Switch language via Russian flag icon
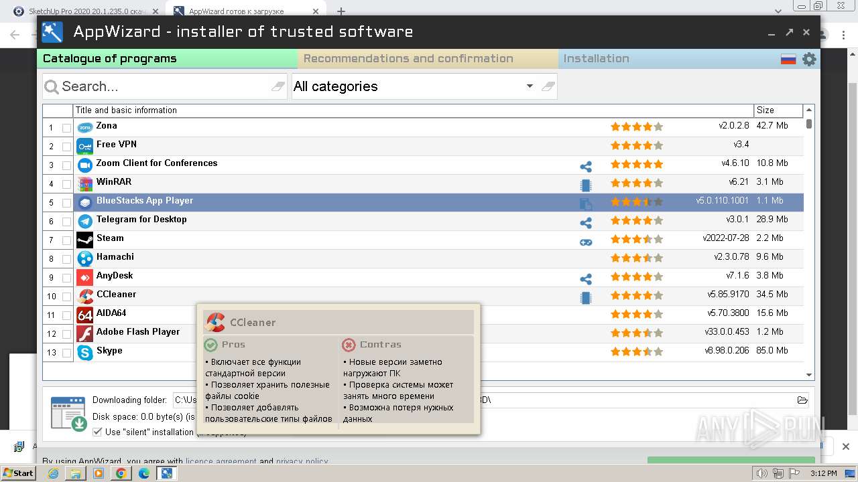858x482 pixels. [x=788, y=59]
